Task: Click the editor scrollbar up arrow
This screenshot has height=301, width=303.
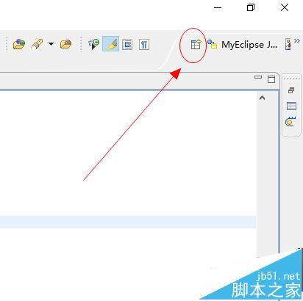Action: pyautogui.click(x=262, y=98)
